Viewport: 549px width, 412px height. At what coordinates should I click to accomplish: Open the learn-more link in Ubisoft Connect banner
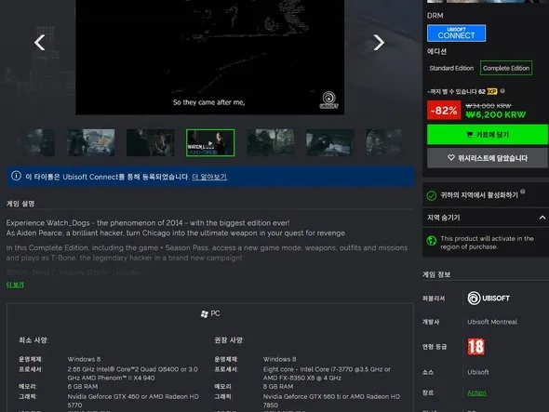coord(209,177)
